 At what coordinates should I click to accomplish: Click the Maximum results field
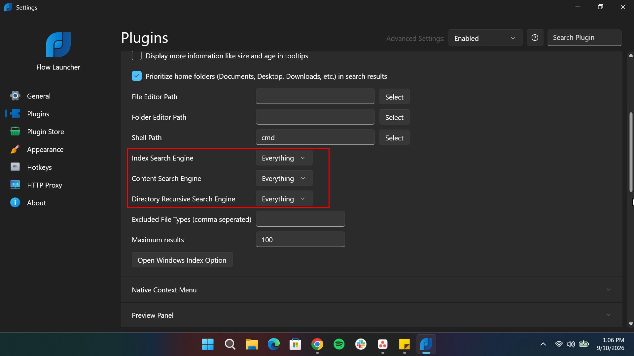pyautogui.click(x=300, y=239)
